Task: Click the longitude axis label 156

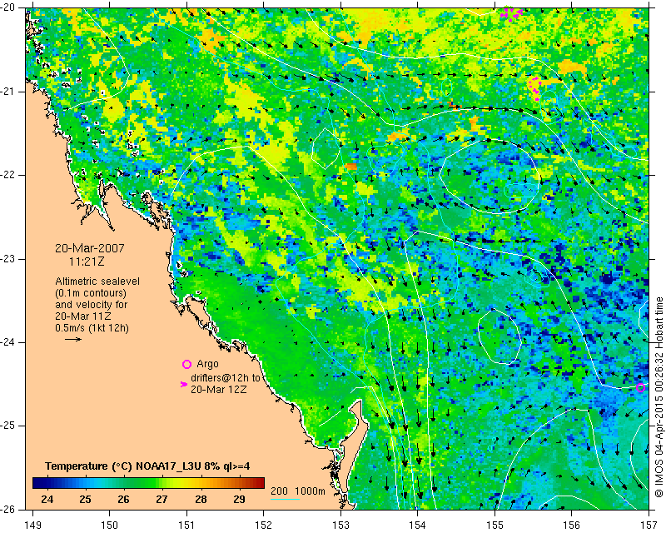Action: 572,526
